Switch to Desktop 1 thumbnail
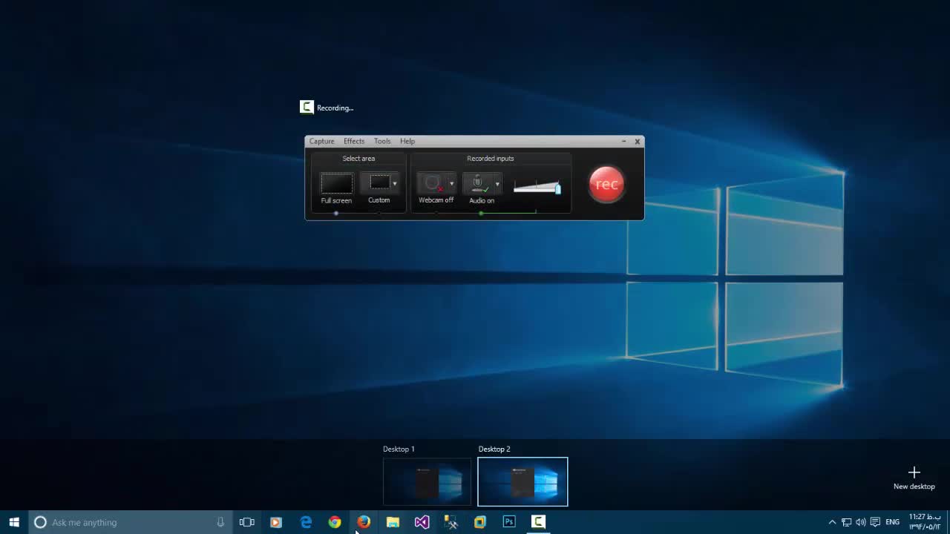950x534 pixels. [x=427, y=482]
